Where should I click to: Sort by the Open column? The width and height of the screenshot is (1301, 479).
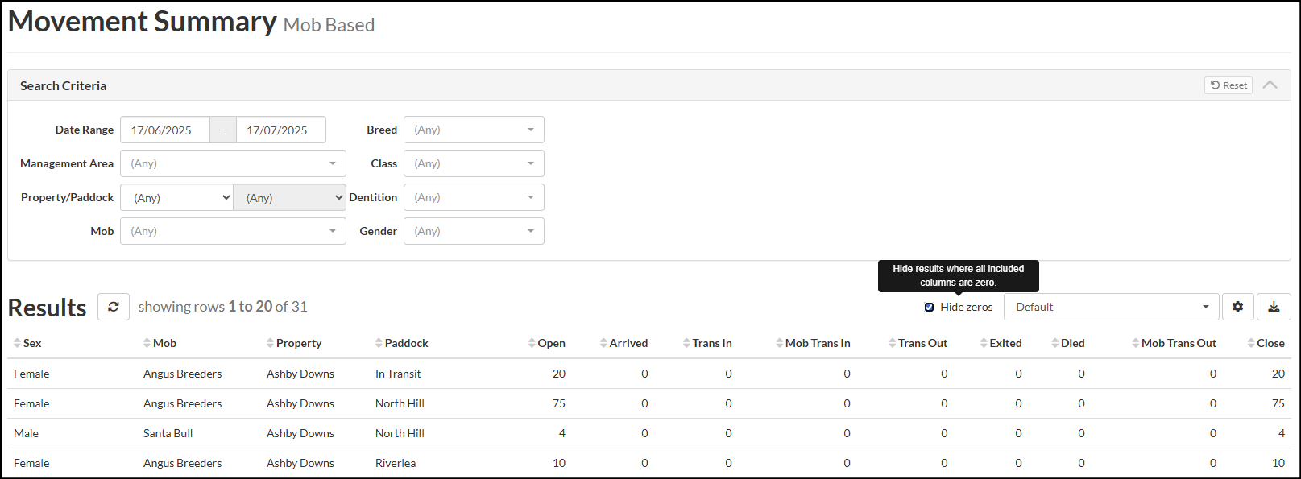pyautogui.click(x=551, y=343)
